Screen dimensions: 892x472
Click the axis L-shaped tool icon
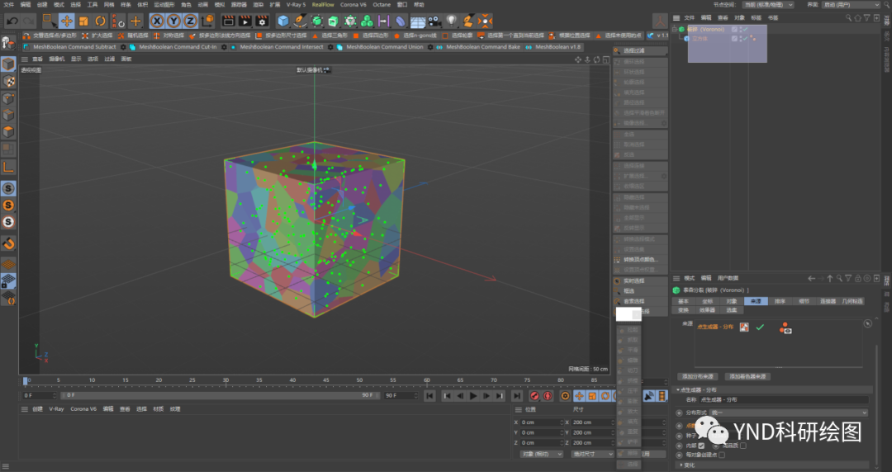(8, 167)
